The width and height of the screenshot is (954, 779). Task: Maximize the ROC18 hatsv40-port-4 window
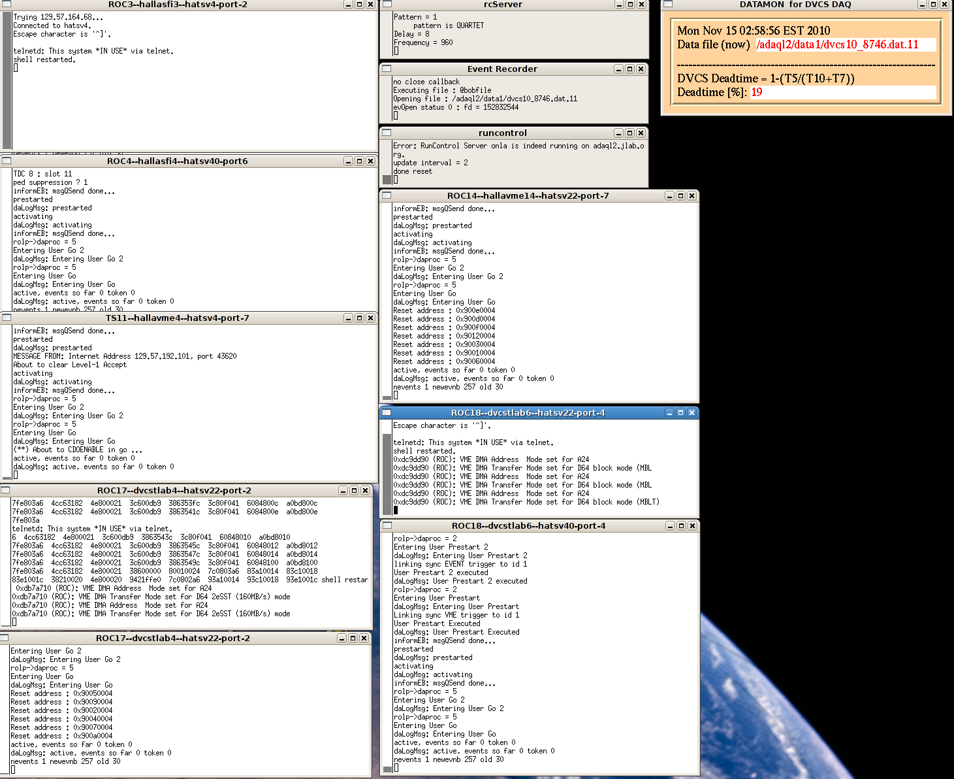pyautogui.click(x=681, y=525)
